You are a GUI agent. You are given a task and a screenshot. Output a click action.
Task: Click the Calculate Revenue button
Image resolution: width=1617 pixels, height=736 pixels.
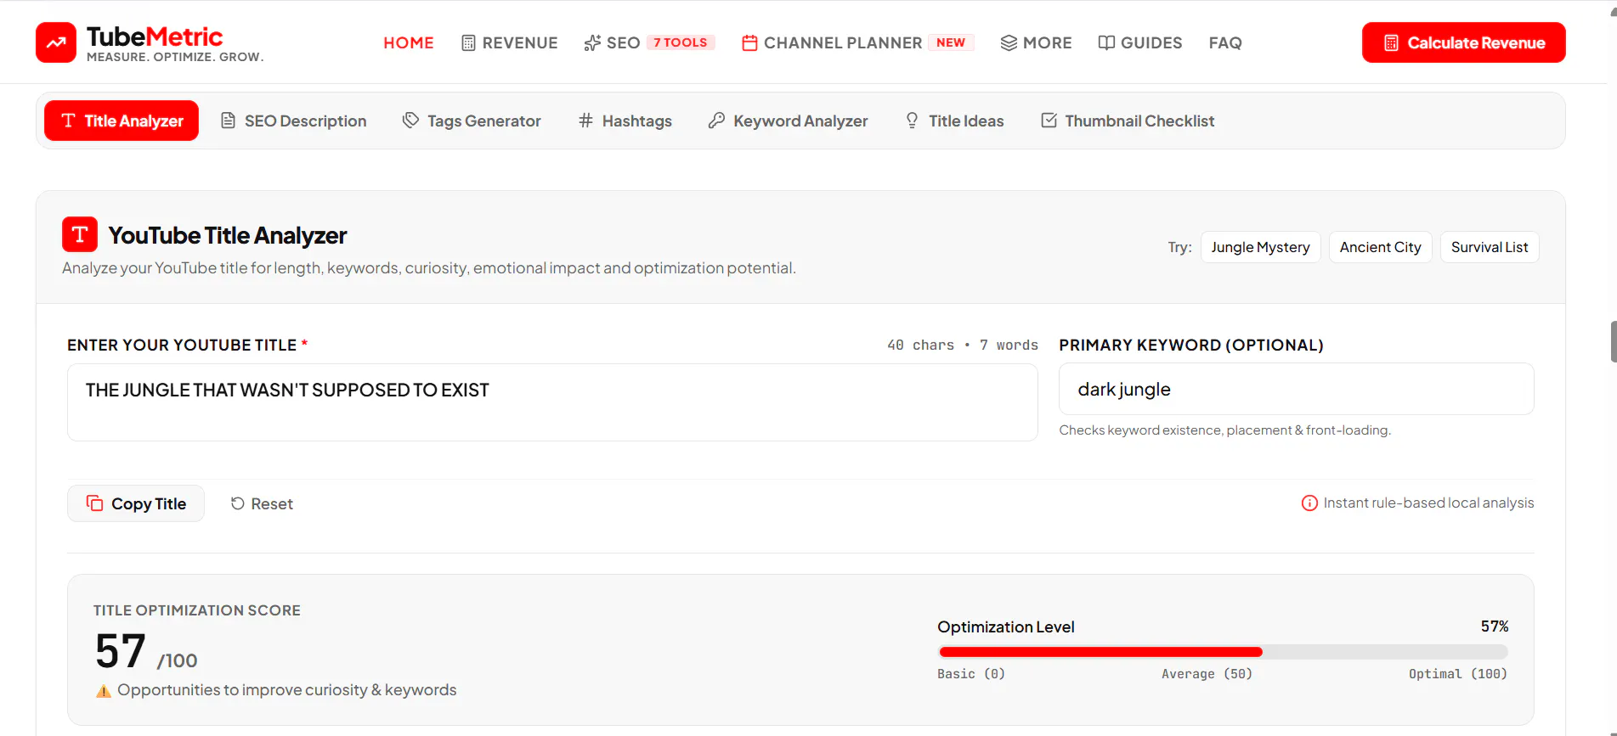1463,42
